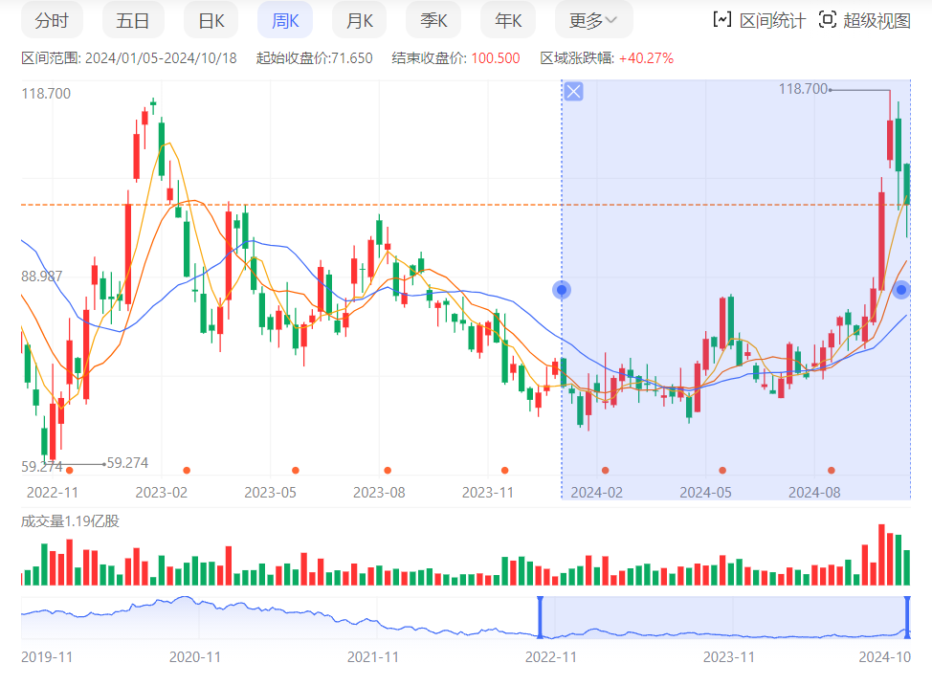Image resolution: width=932 pixels, height=686 pixels.
Task: Click orange event dot near 2023-11
Action: [504, 471]
